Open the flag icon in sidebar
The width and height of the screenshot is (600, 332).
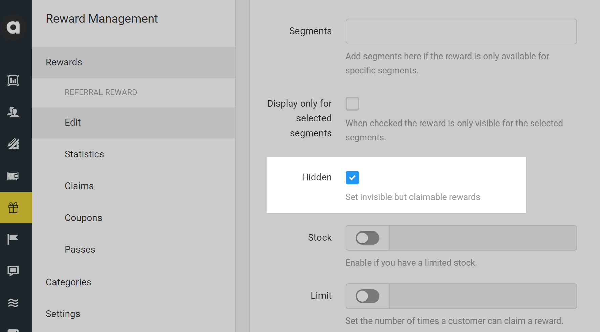[13, 239]
